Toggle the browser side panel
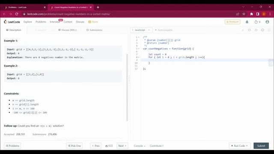This screenshot has height=154, width=274. 258,14
